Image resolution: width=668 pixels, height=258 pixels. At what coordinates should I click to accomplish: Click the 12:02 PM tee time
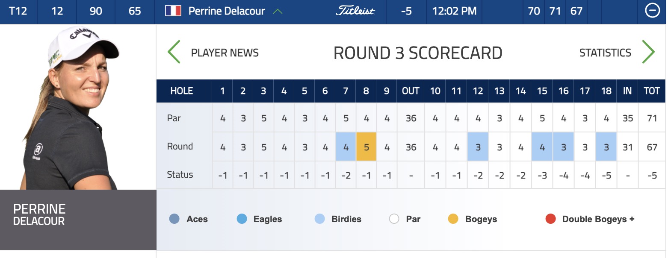point(454,11)
